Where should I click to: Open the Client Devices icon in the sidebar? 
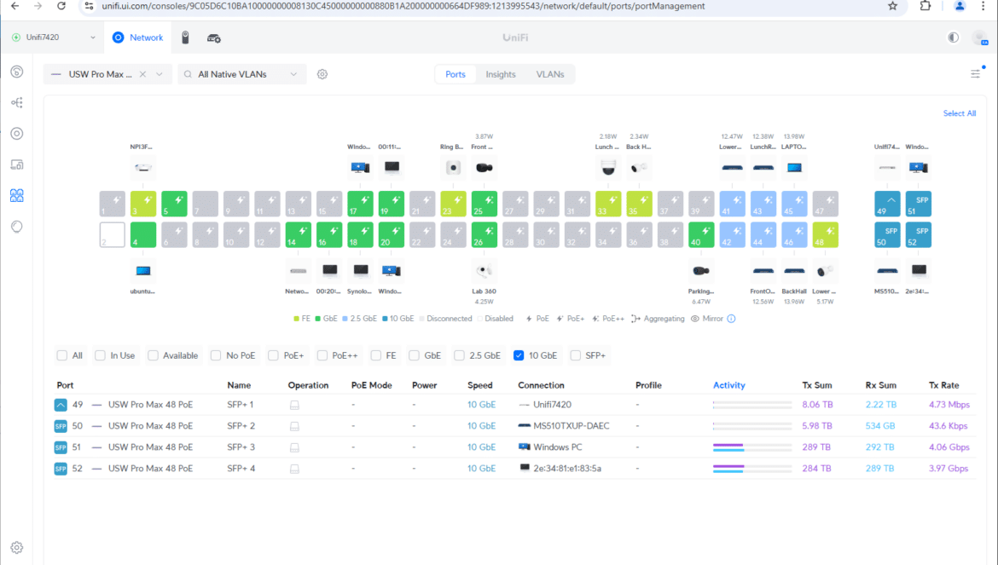[x=17, y=164]
